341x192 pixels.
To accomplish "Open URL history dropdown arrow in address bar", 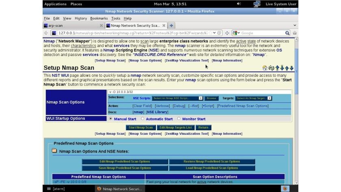I will [x=214, y=33].
